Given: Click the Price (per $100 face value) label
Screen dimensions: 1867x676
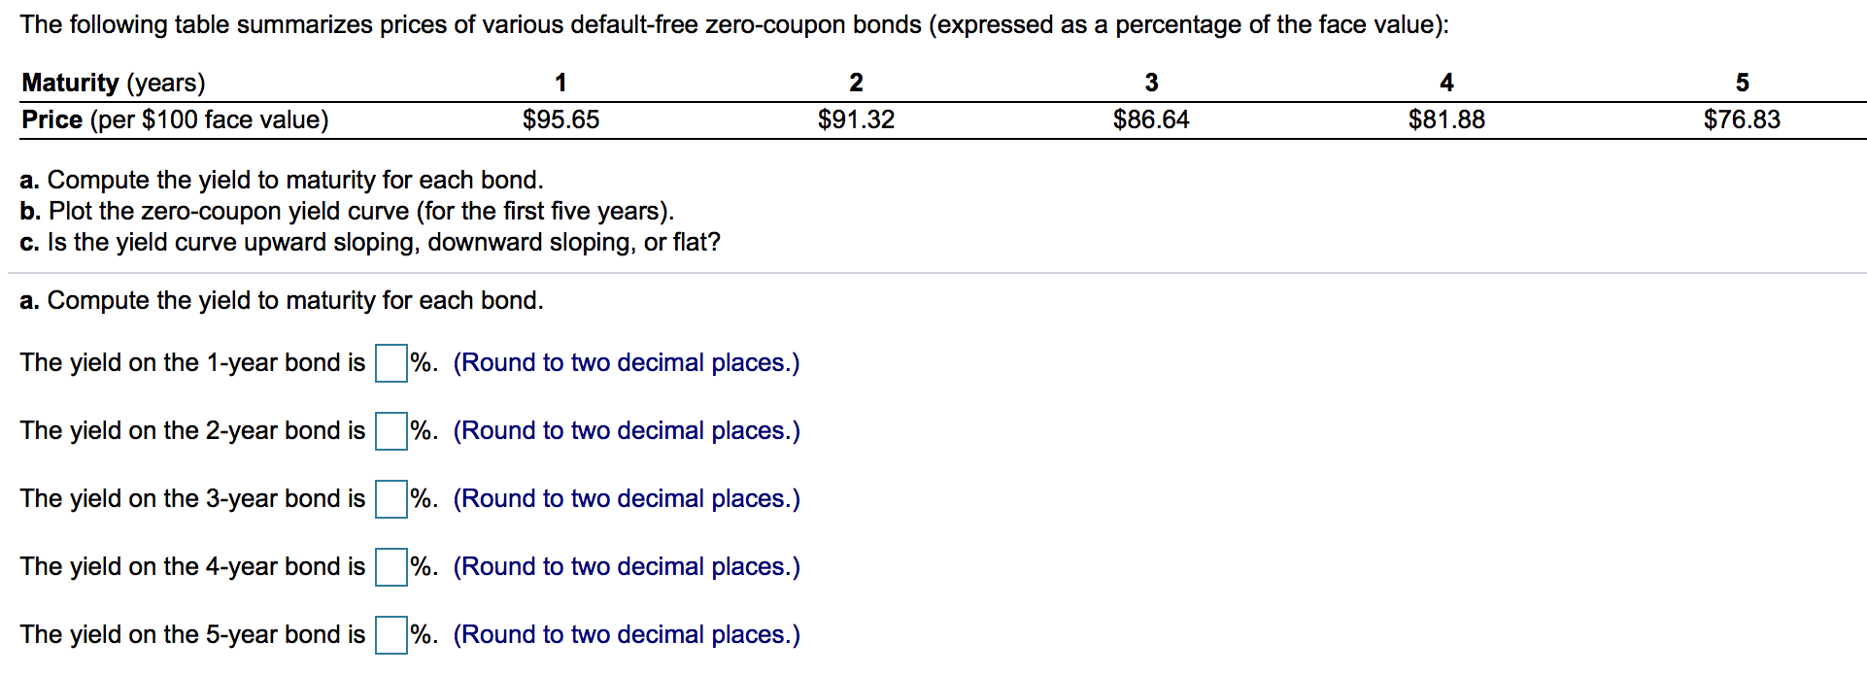Looking at the screenshot, I should 173,119.
